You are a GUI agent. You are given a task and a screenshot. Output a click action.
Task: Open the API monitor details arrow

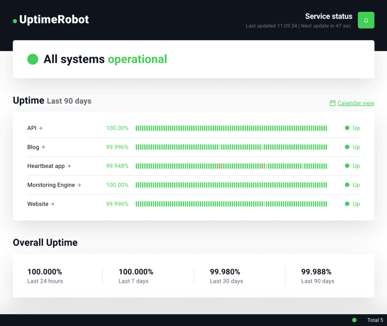(x=41, y=128)
